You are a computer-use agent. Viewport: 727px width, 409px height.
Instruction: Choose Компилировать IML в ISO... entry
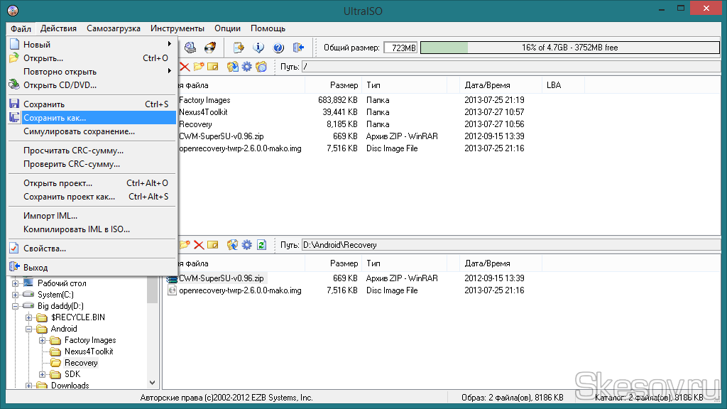coord(92,229)
